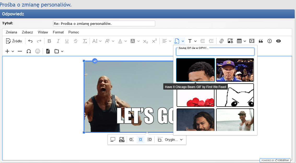Change the image ALT text
The height and width of the screenshot is (163, 296).
click(x=121, y=139)
